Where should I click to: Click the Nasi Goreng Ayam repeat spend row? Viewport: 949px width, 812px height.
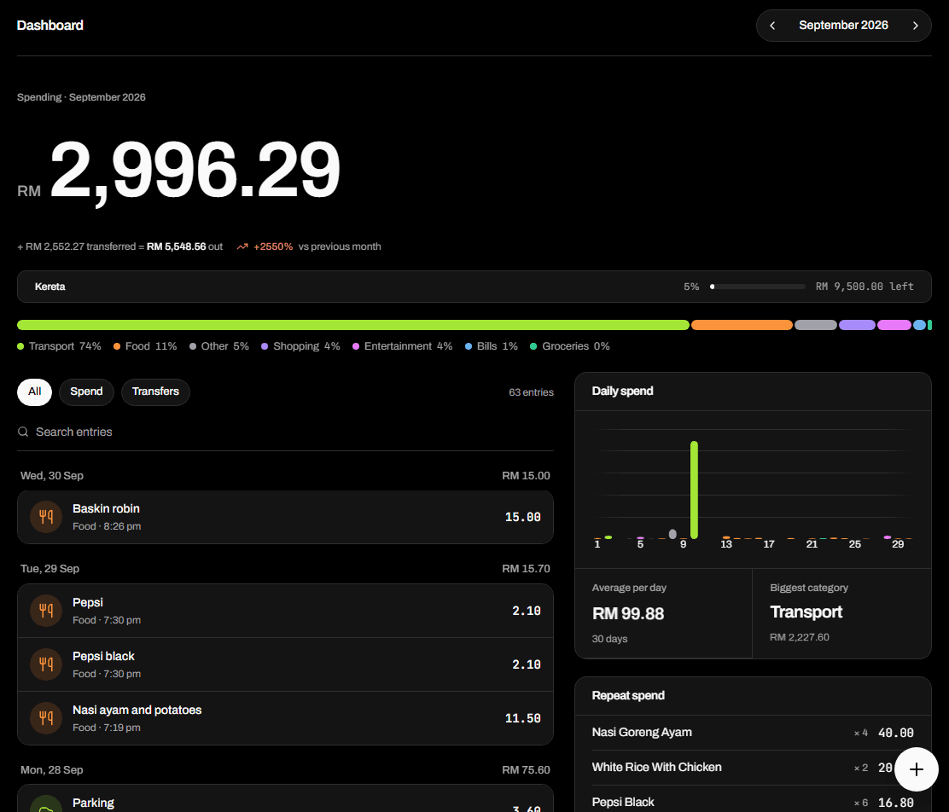[x=753, y=733]
